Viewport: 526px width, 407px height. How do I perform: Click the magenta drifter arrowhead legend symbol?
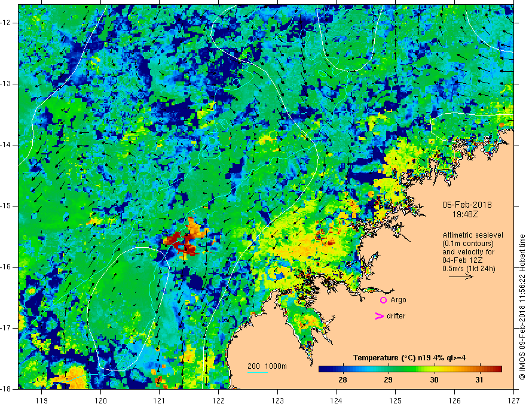(379, 316)
